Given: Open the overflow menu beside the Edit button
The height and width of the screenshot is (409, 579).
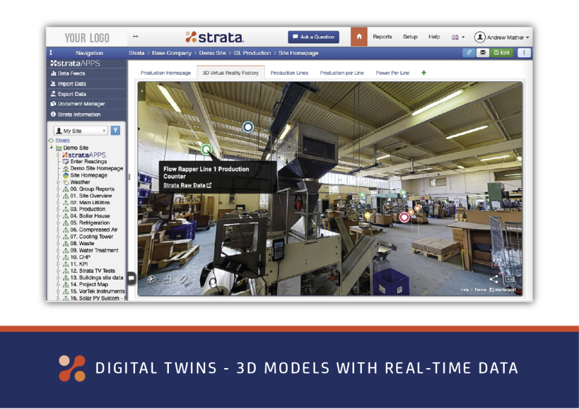Looking at the screenshot, I should click(524, 52).
